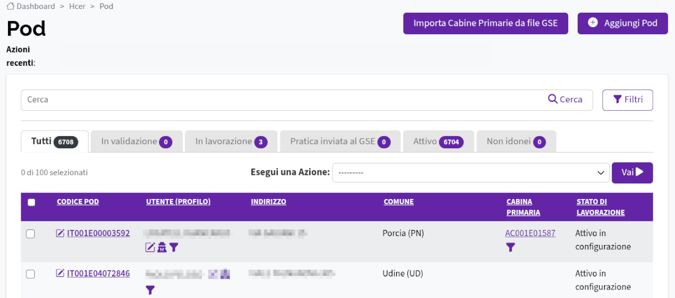Filter by cabina primaria AC001E01587
The width and height of the screenshot is (675, 298).
tap(510, 247)
